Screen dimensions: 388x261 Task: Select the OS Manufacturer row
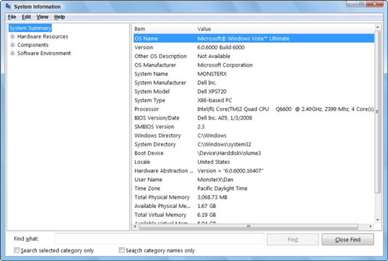tap(254, 65)
